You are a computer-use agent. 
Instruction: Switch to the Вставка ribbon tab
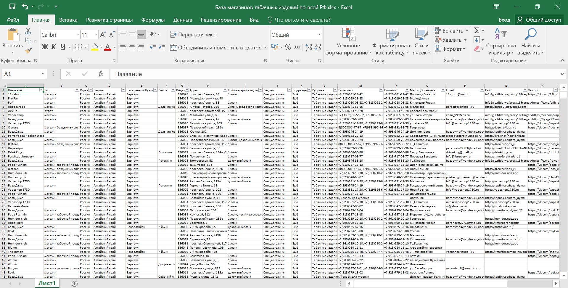click(x=68, y=20)
